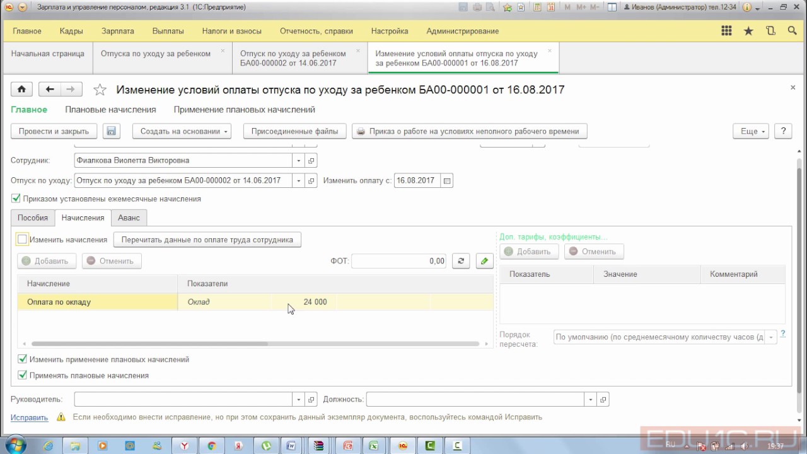807x454 pixels.
Task: Expand the Сотрудник dropdown arrow
Action: tap(298, 161)
